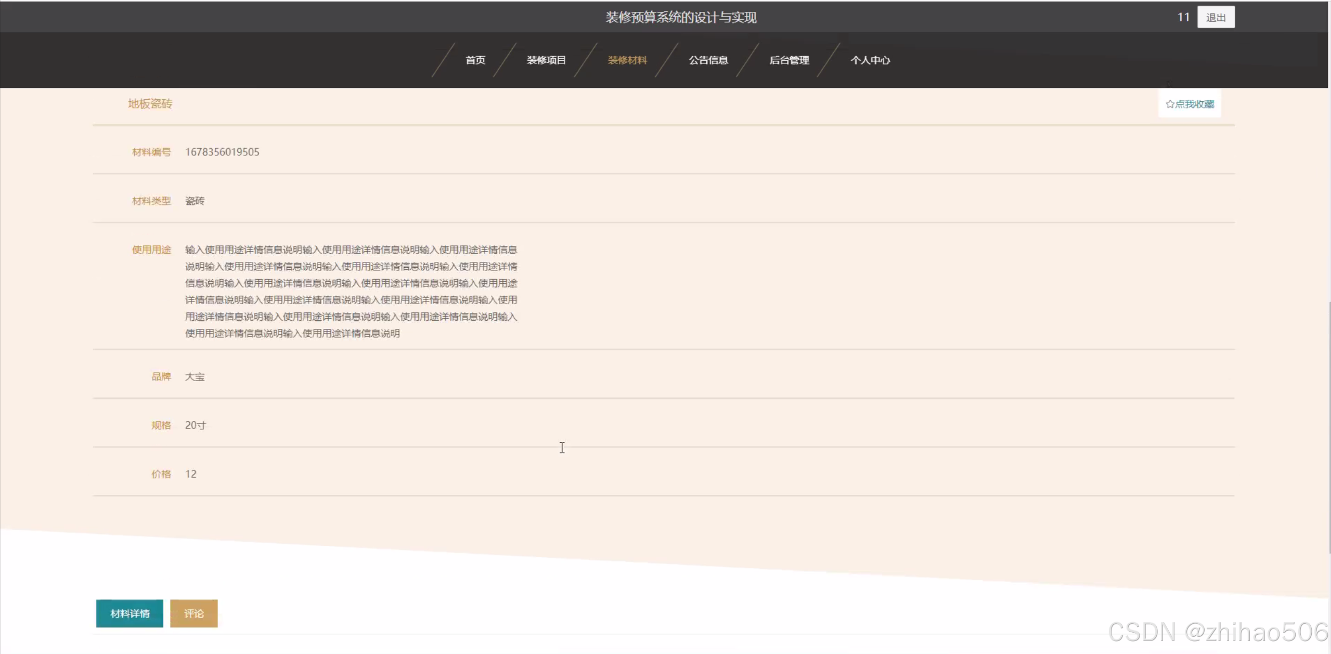Click the 使用用途 field label
Screen dimensions: 1331x654
point(151,250)
